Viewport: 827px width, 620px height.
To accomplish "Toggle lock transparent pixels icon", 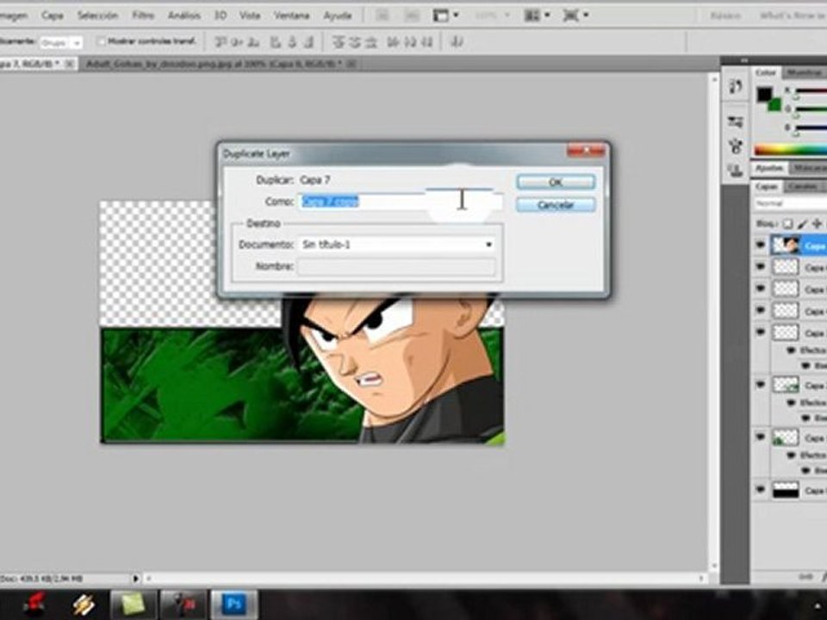I will click(787, 224).
